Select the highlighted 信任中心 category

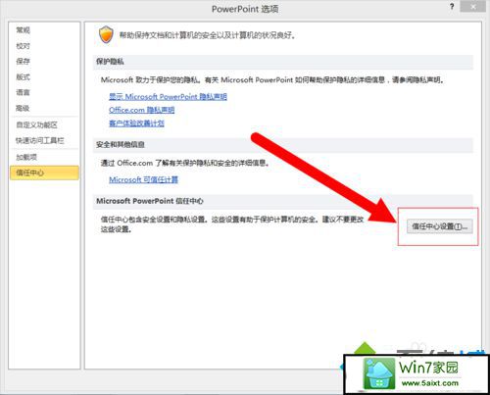tap(44, 173)
